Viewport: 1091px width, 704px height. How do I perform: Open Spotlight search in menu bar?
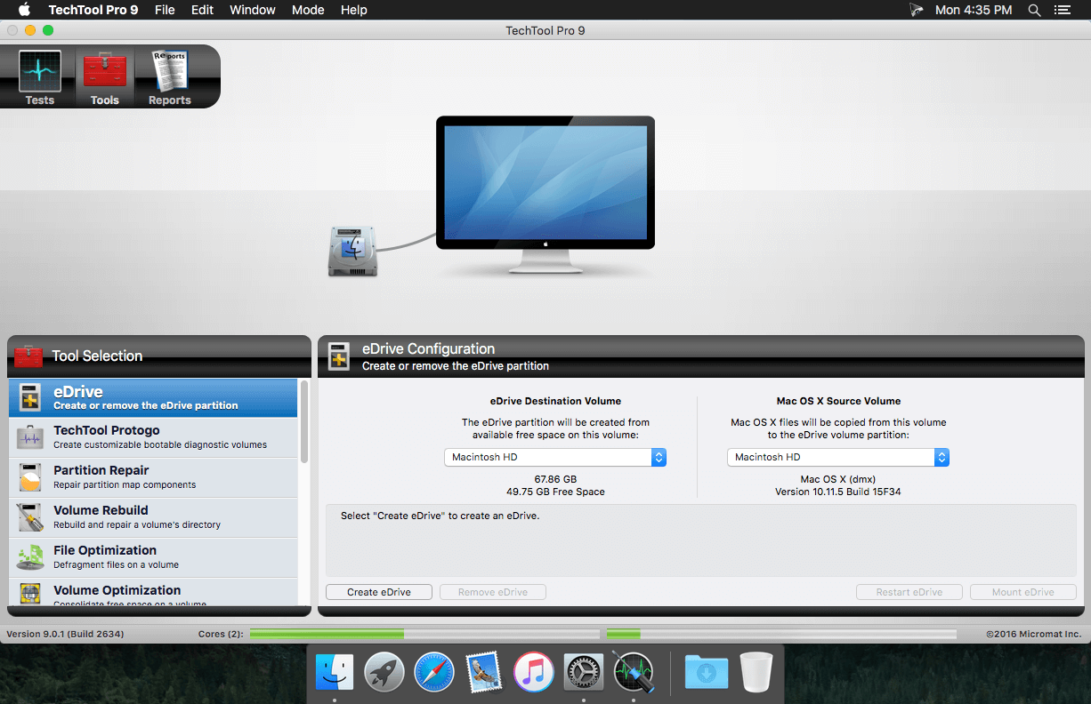click(x=1034, y=11)
